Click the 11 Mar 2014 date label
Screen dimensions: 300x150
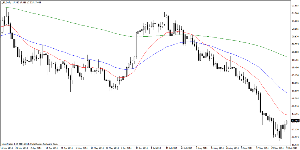coord(7,148)
